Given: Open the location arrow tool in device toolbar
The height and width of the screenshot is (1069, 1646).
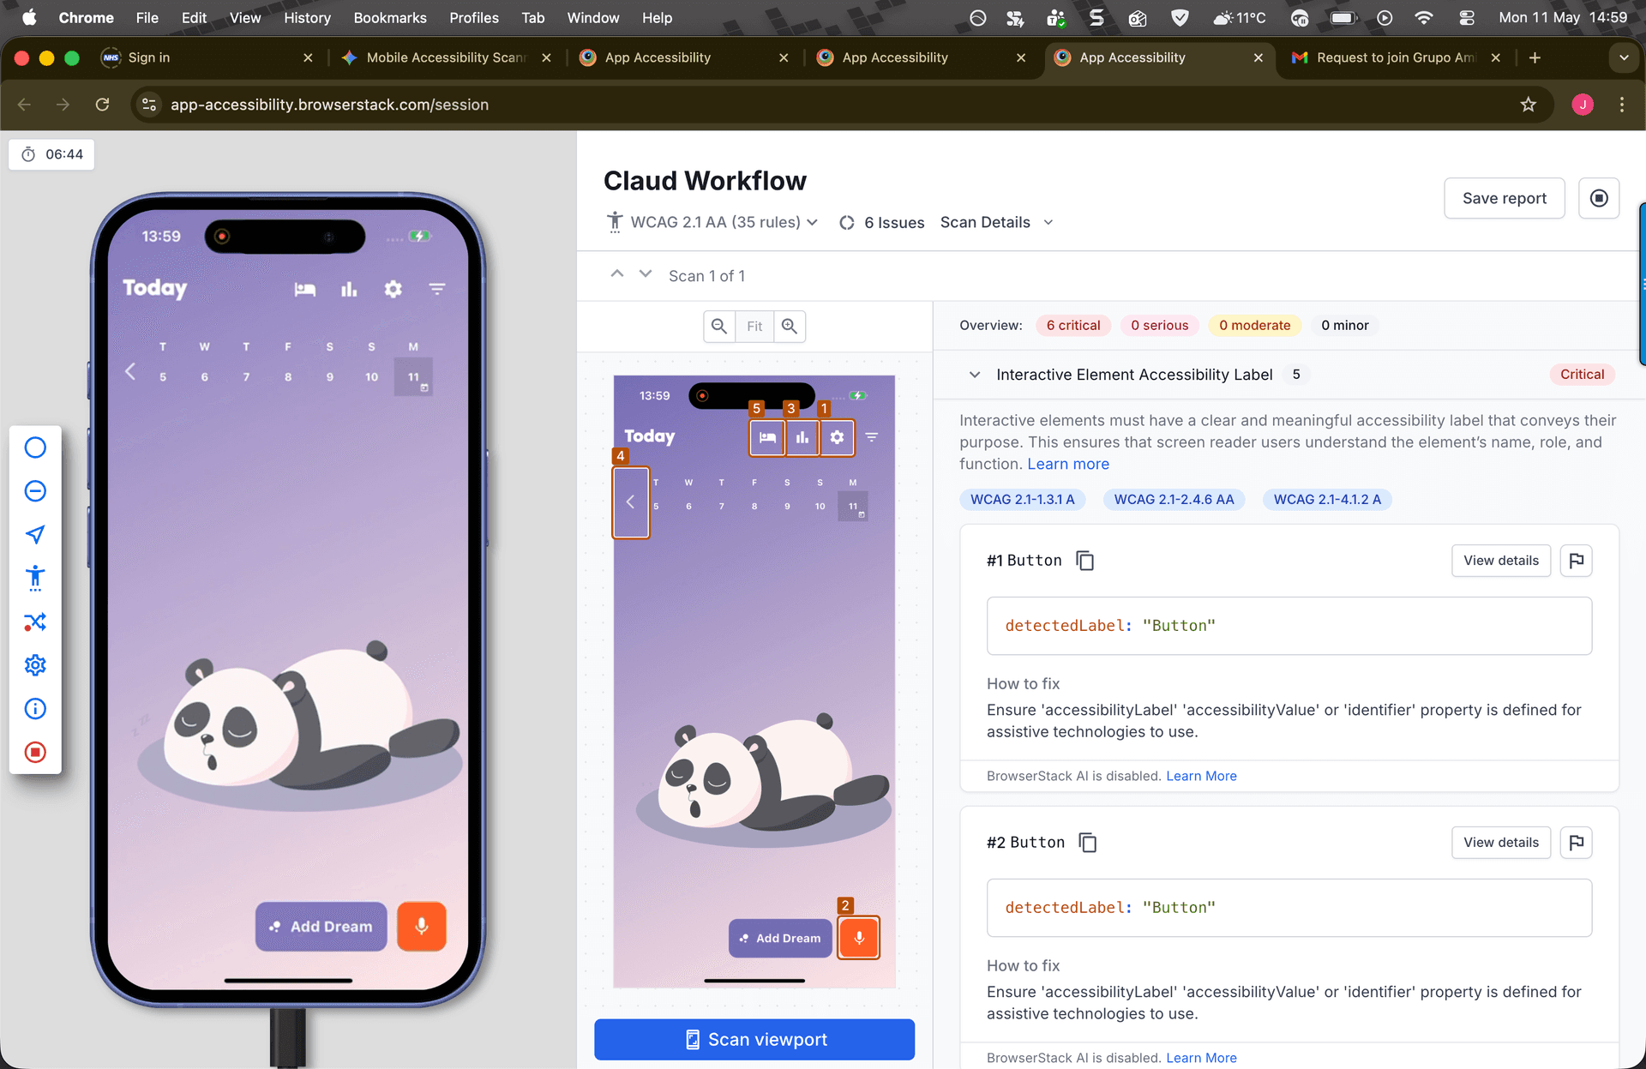Looking at the screenshot, I should coord(35,535).
